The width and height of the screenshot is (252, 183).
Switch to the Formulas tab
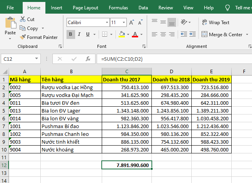point(118,7)
